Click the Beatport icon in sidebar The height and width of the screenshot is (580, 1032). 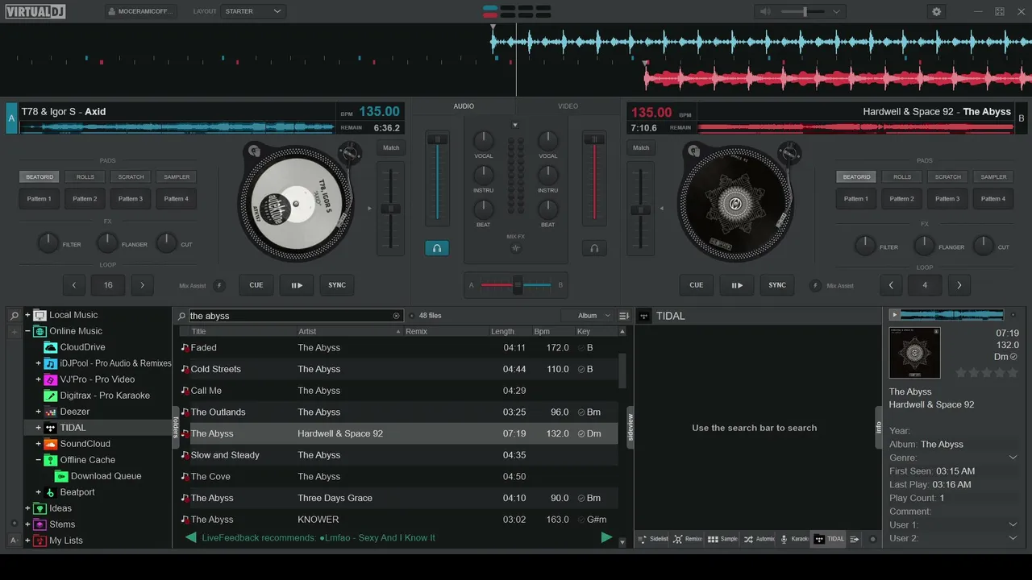pos(50,492)
